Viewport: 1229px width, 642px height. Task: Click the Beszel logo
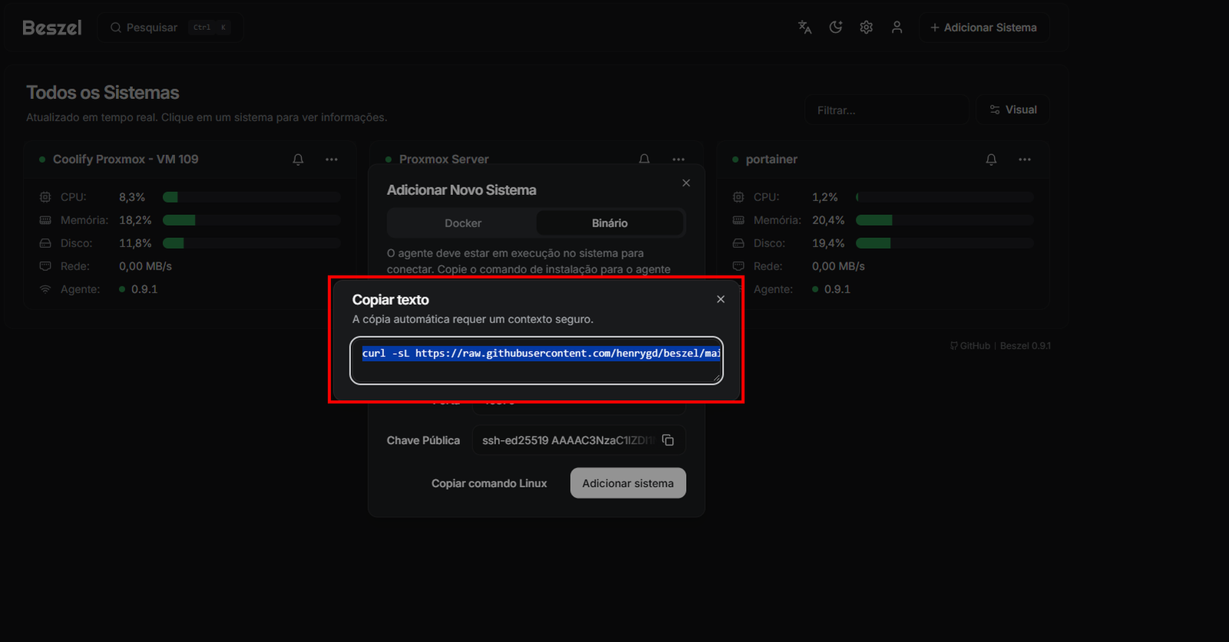pyautogui.click(x=51, y=28)
